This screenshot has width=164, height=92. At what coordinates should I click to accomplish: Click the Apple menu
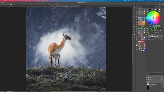tap(2, 1)
